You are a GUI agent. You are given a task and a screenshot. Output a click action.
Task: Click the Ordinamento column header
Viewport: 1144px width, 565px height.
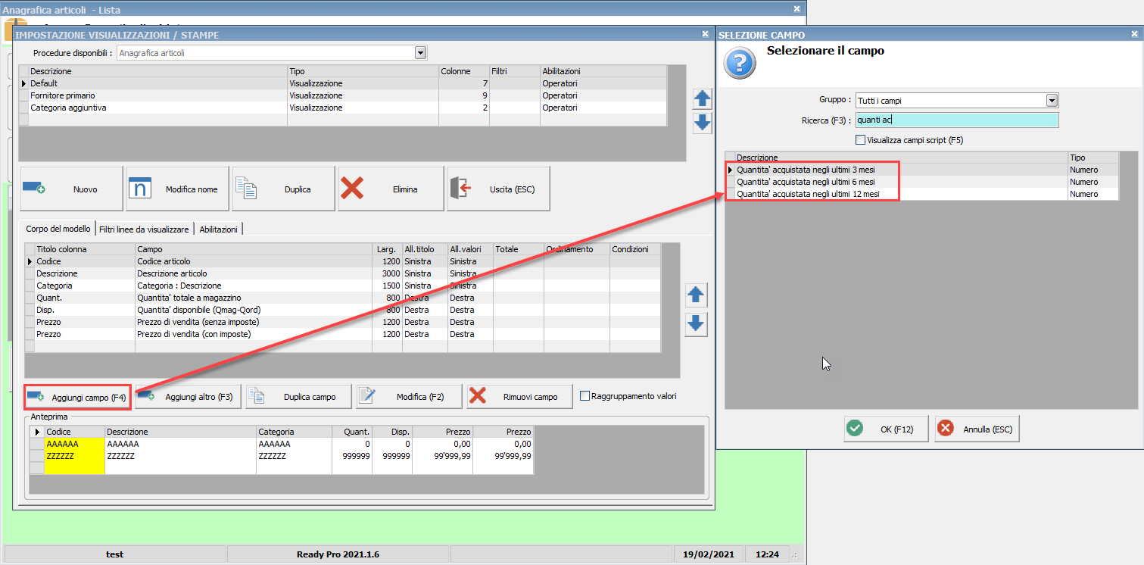coord(577,249)
